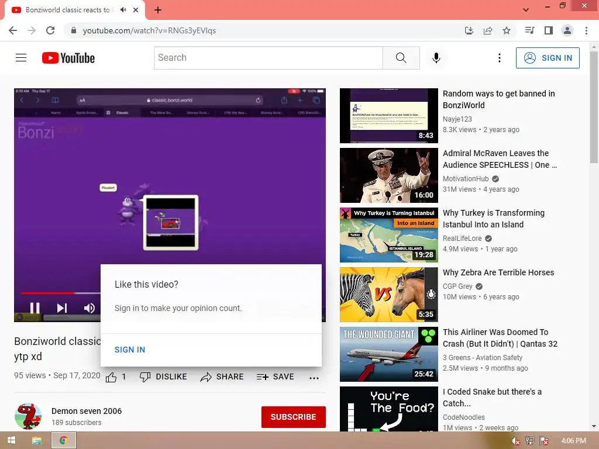Mute the tab via speaker icon
This screenshot has height=449, width=599.
click(123, 10)
